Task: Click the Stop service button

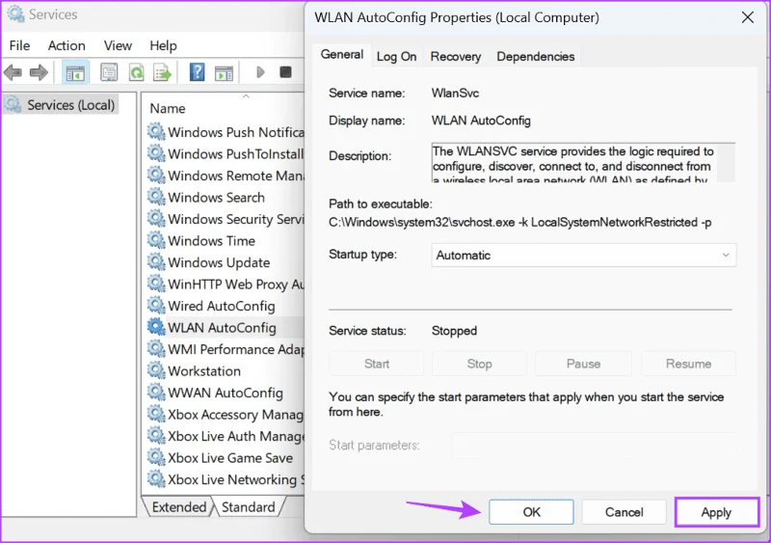Action: (x=479, y=364)
